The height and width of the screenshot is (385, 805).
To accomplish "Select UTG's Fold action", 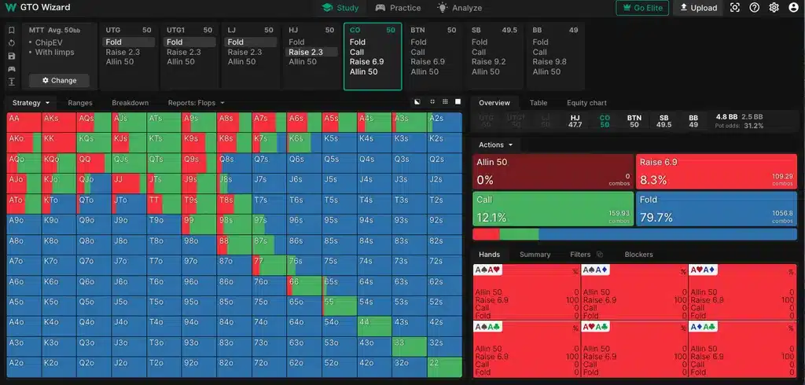I will click(129, 42).
